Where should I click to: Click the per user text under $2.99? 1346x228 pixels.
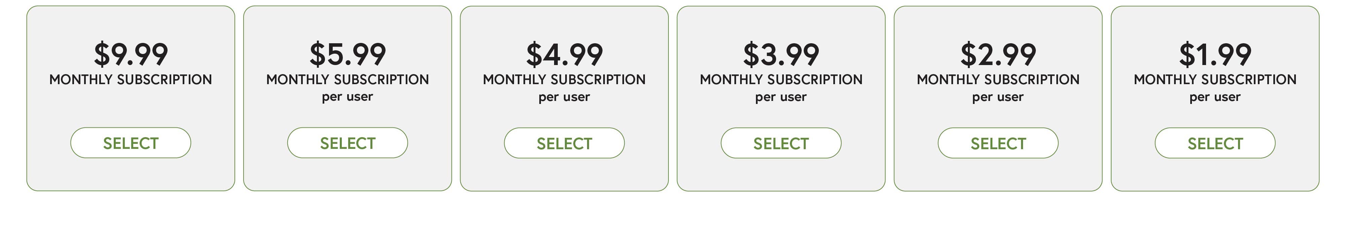click(998, 97)
